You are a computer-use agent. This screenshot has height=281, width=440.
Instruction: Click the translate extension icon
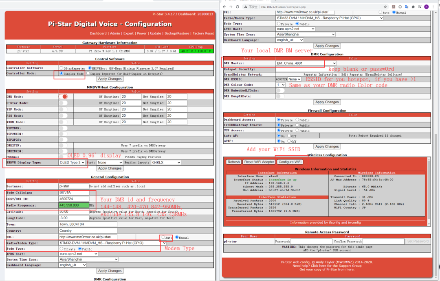407,7
